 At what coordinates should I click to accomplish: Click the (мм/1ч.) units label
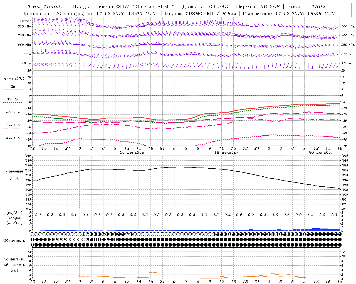click(14, 223)
